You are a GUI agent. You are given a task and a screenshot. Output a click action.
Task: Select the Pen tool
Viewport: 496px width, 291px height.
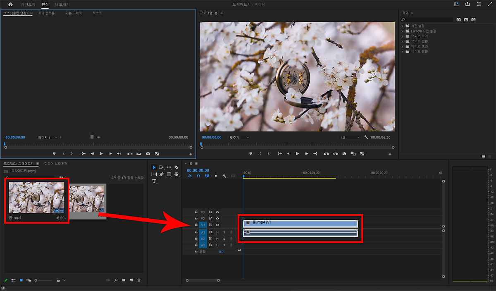point(162,174)
